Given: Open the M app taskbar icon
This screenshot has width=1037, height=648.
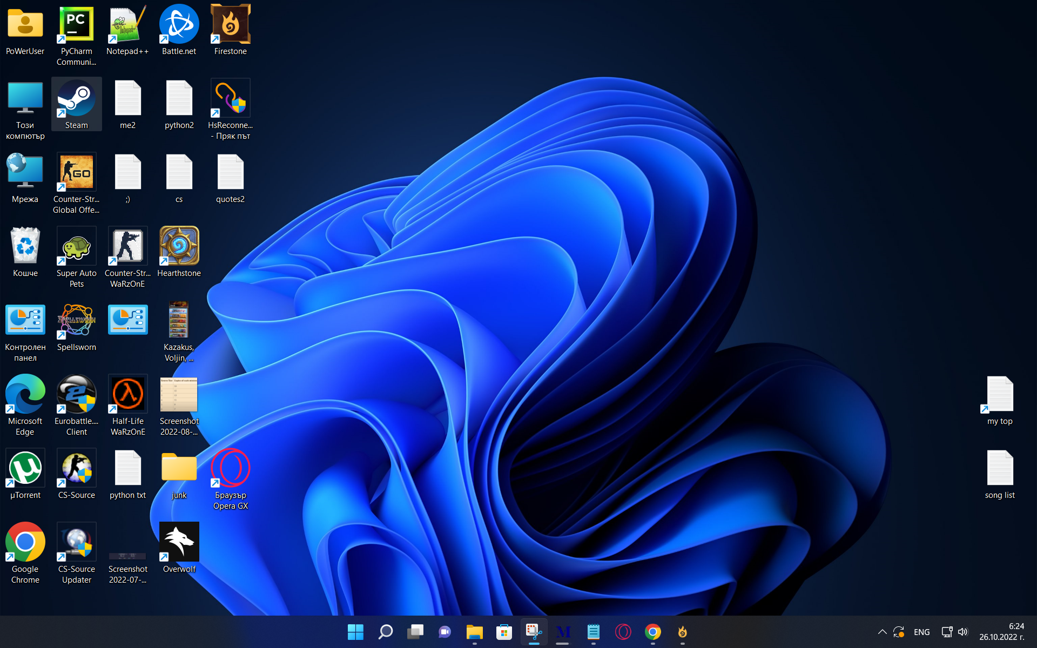Looking at the screenshot, I should click(x=563, y=632).
